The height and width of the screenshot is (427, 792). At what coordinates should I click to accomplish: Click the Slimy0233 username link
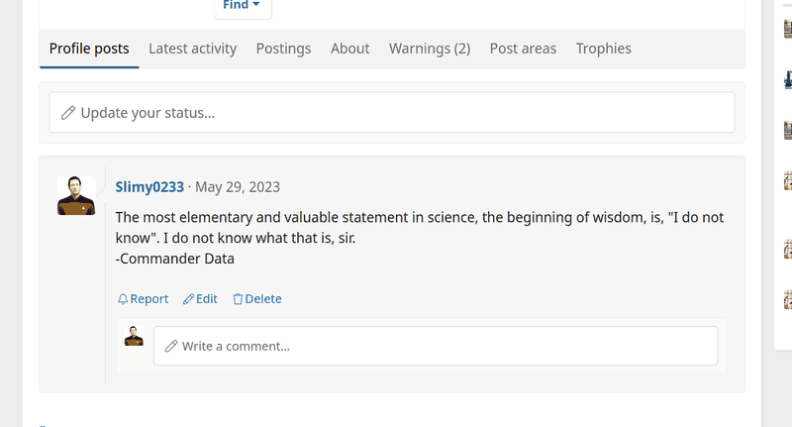149,186
